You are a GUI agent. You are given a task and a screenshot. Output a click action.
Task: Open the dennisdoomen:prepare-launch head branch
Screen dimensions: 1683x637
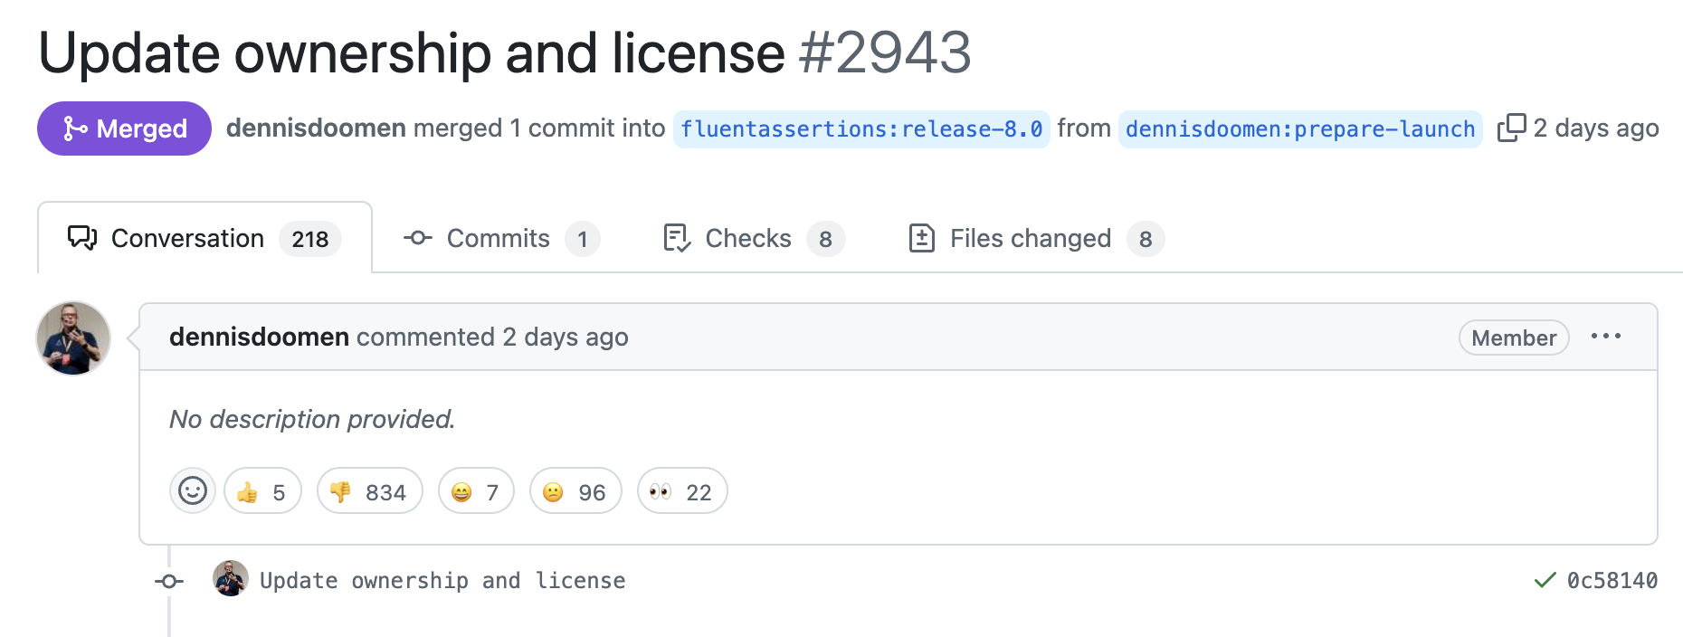(x=1300, y=129)
